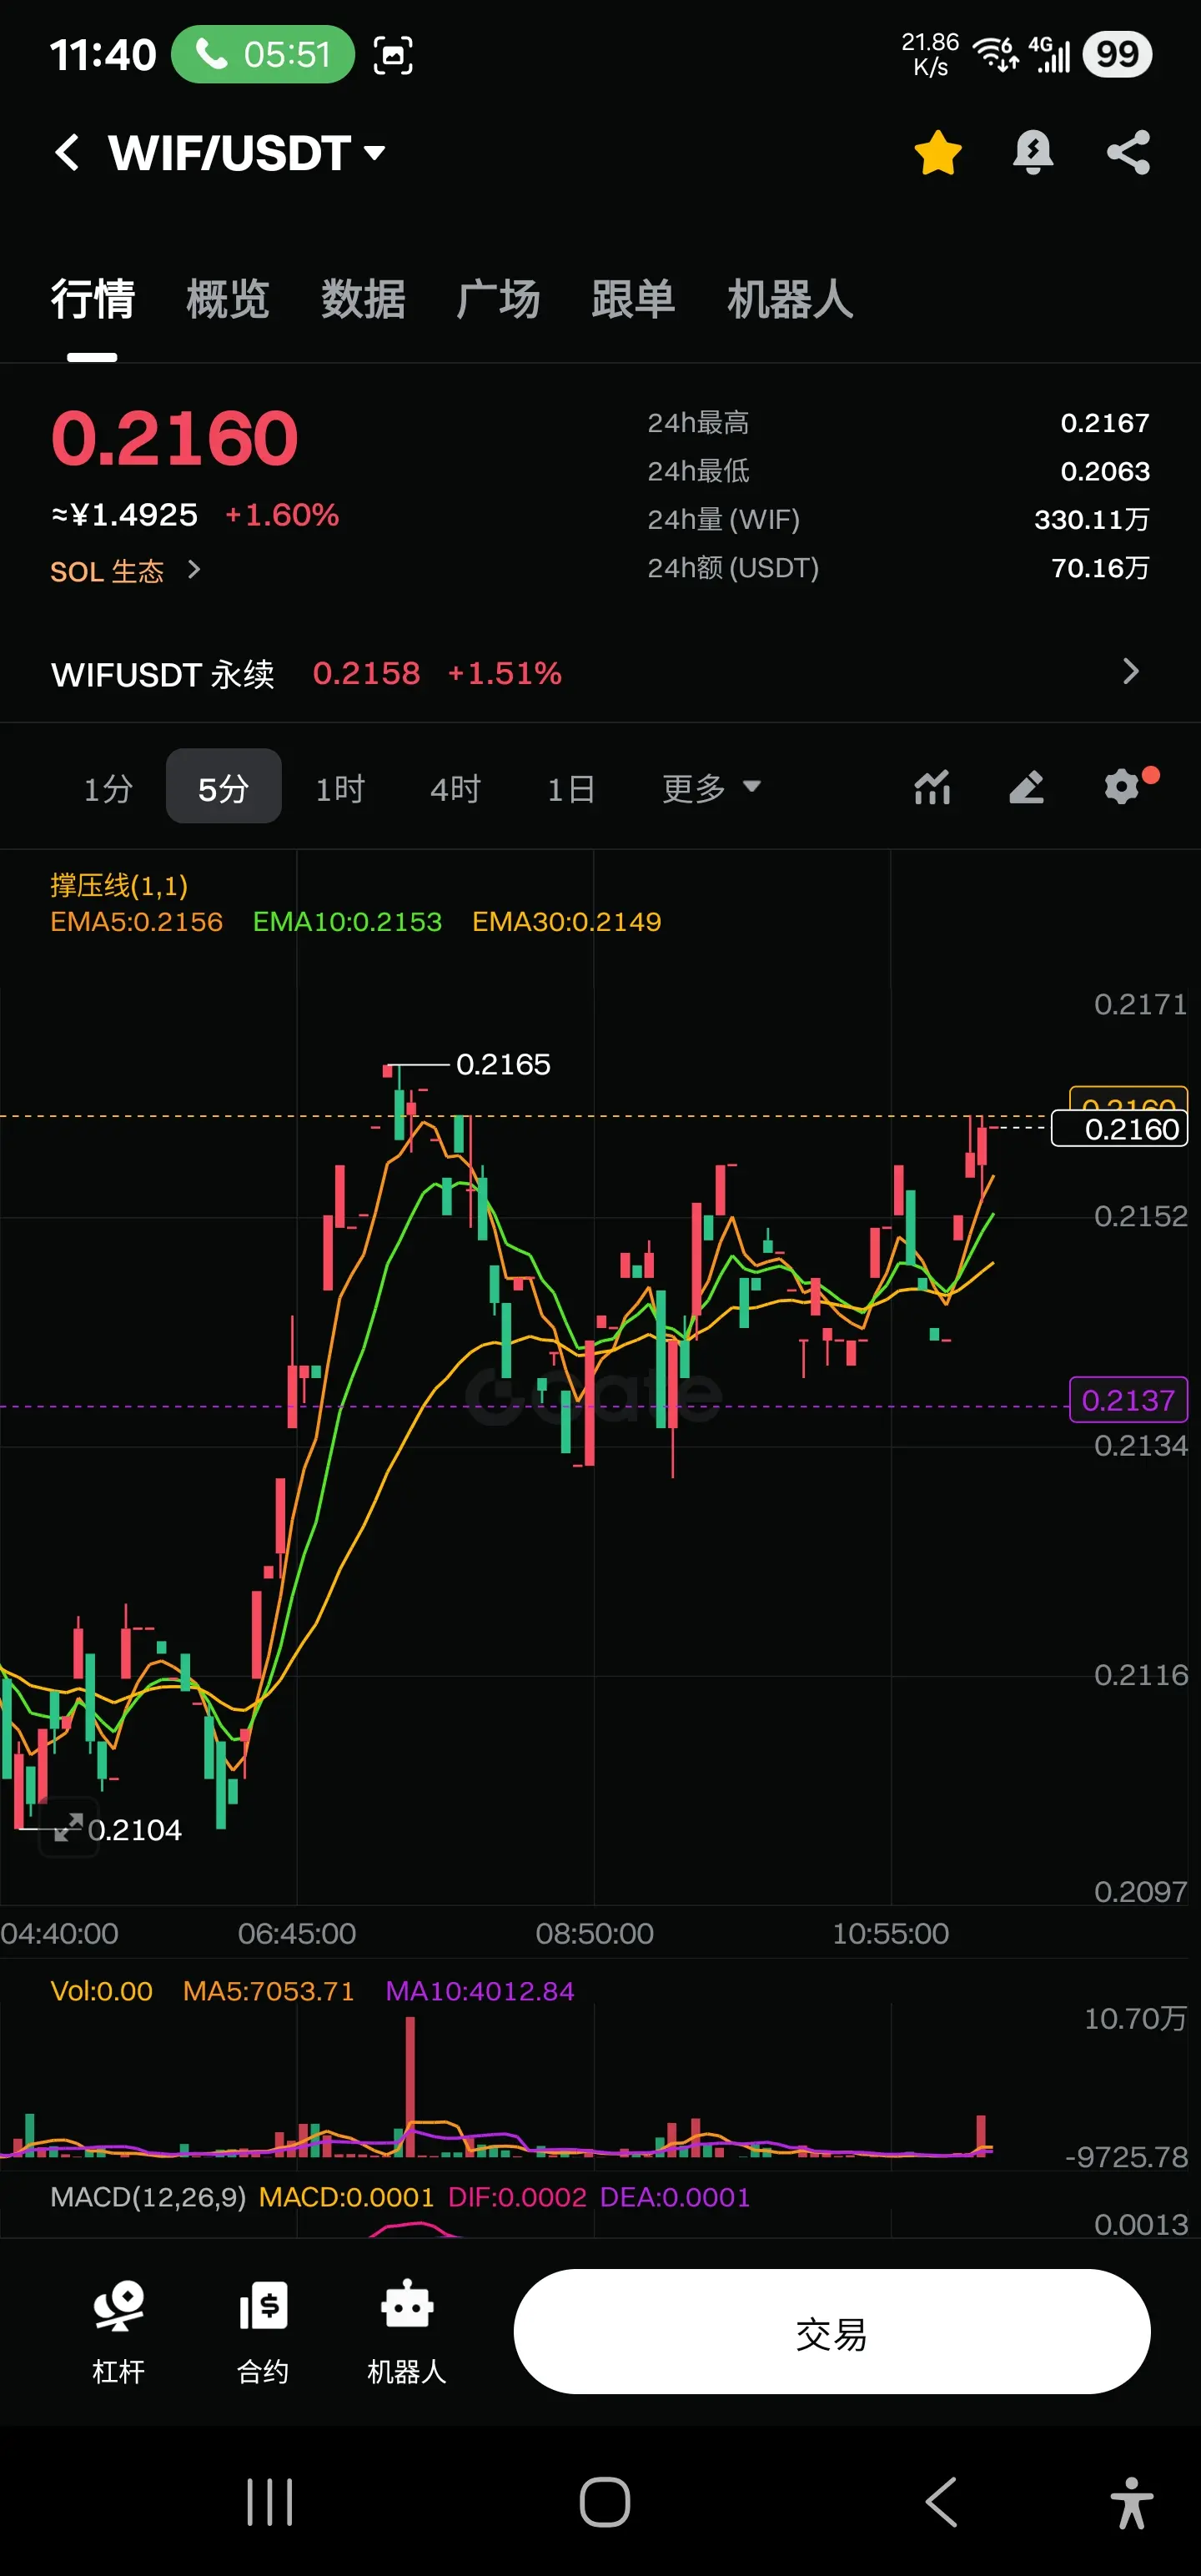Screen dimensions: 1201x2576
Task: Go to home screen via navigation bar
Action: [605, 2502]
